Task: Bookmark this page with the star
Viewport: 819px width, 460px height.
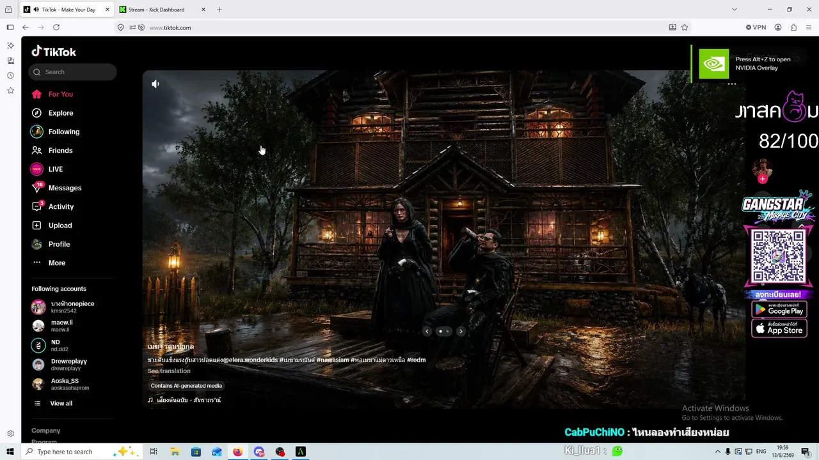Action: (x=685, y=27)
